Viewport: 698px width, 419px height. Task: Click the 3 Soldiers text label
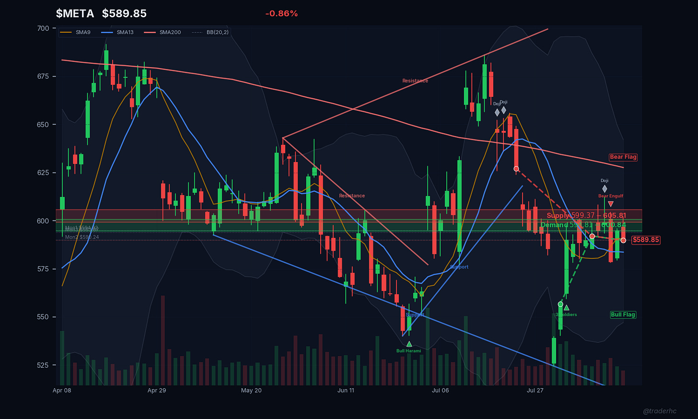[x=566, y=315]
